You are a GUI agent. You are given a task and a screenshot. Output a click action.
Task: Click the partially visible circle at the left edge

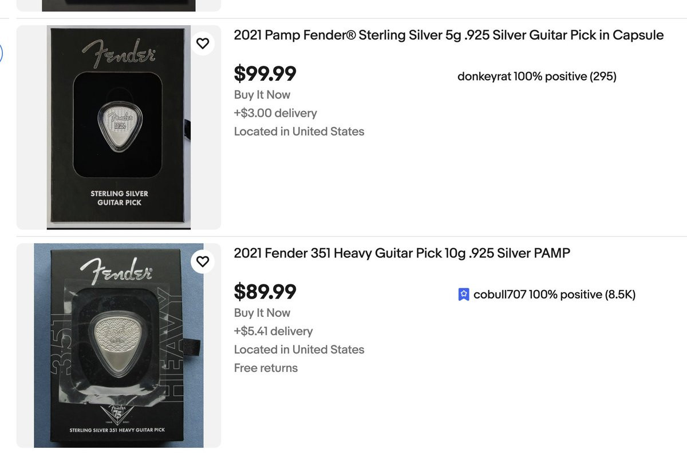1,53
